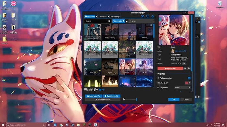Viewport: 227px width, 127px height.
Task: Click the report warning triangle icon
Action: pyautogui.click(x=189, y=68)
